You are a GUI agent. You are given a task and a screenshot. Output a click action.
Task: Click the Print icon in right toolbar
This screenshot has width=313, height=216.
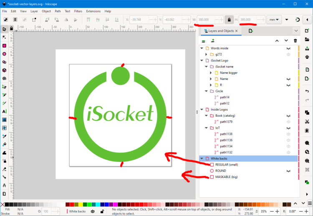pyautogui.click(x=307, y=57)
